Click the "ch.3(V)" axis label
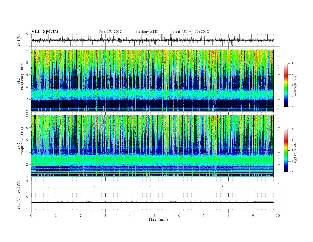Screen dimensions: 313x242 point(19,187)
